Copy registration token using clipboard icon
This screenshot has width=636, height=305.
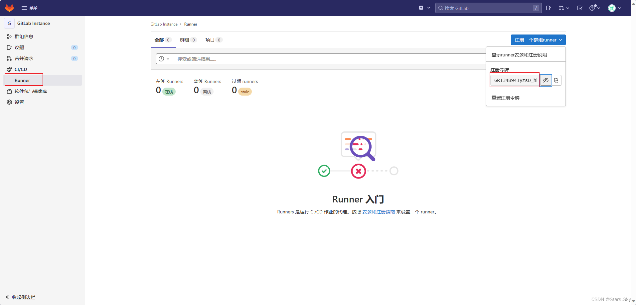click(556, 80)
